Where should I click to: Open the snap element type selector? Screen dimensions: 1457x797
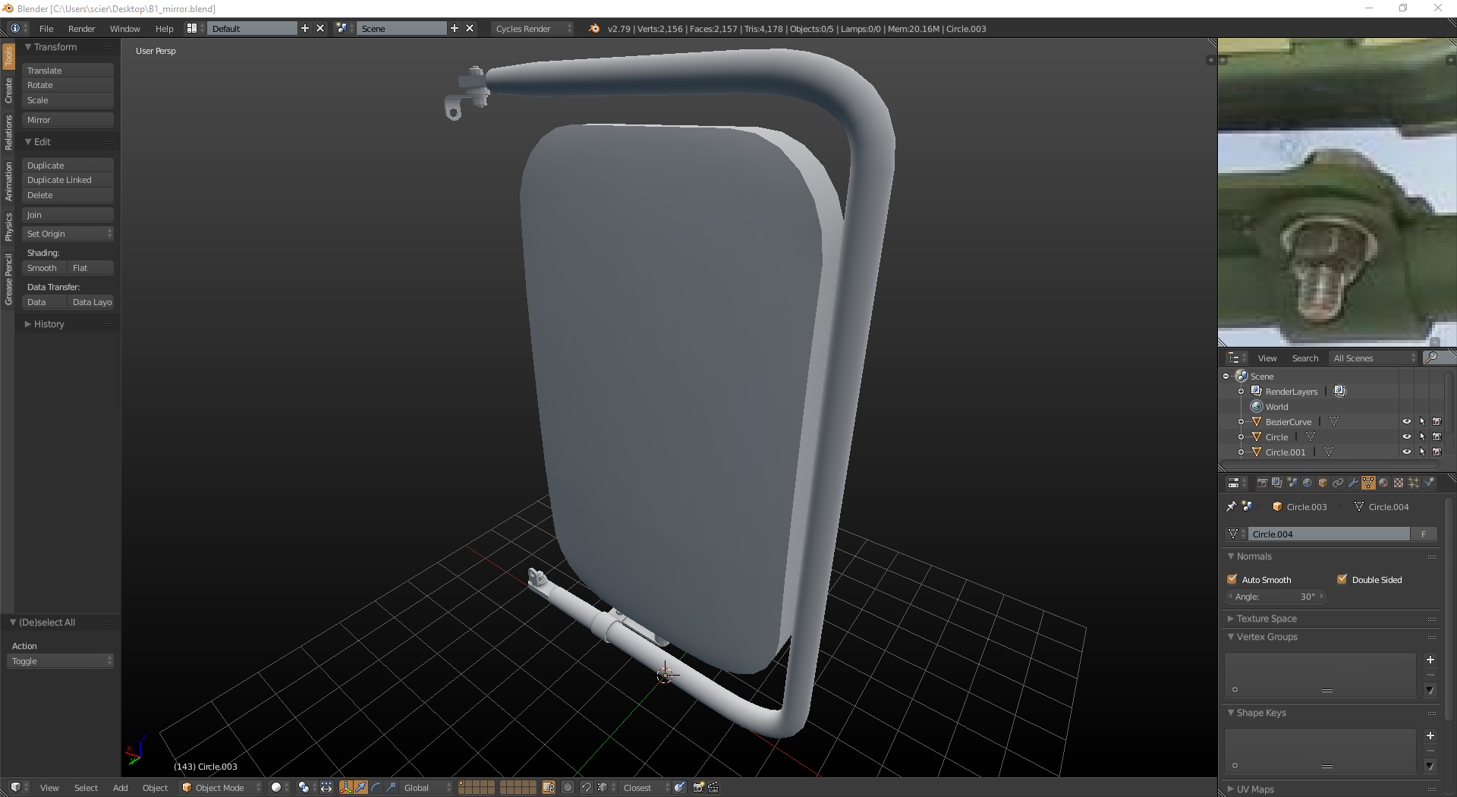[604, 787]
